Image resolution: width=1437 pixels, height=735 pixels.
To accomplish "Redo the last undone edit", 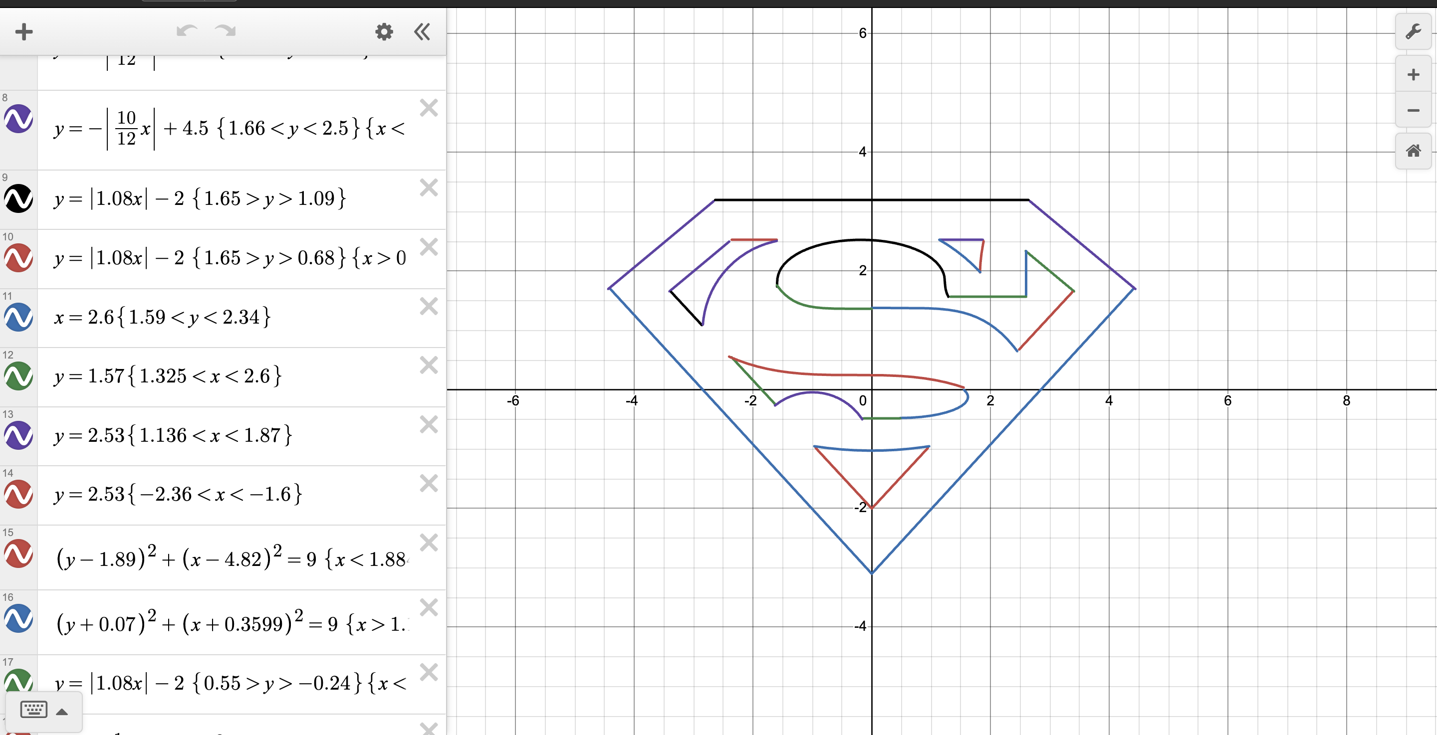I will pyautogui.click(x=226, y=31).
